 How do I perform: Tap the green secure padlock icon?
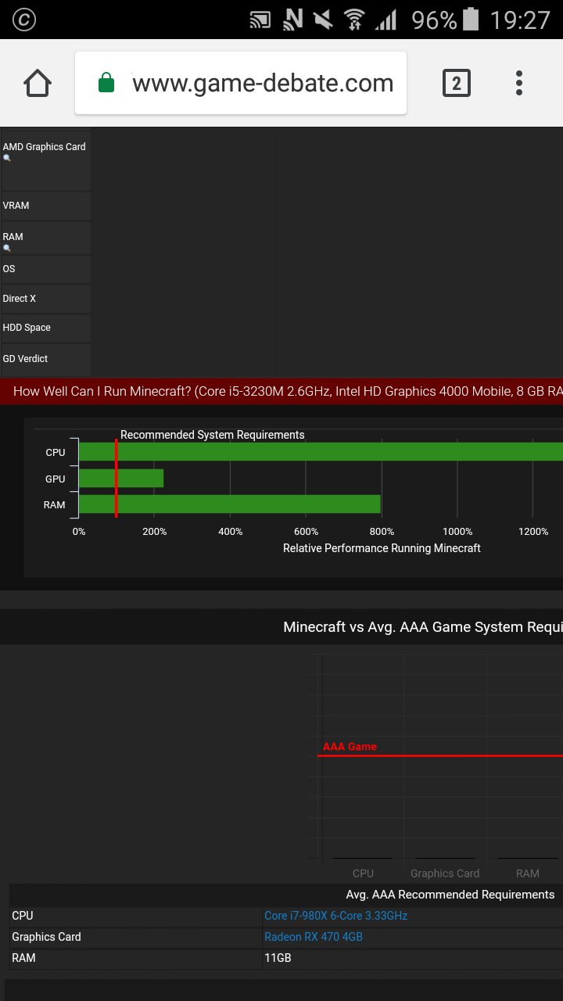(x=106, y=83)
